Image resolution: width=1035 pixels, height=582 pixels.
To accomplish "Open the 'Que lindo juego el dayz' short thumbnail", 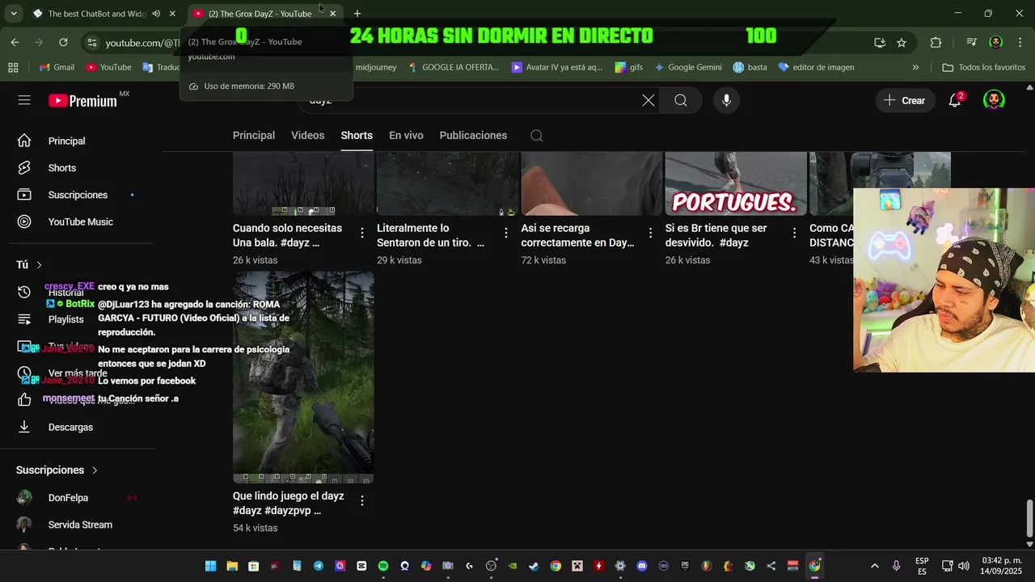I will point(303,377).
